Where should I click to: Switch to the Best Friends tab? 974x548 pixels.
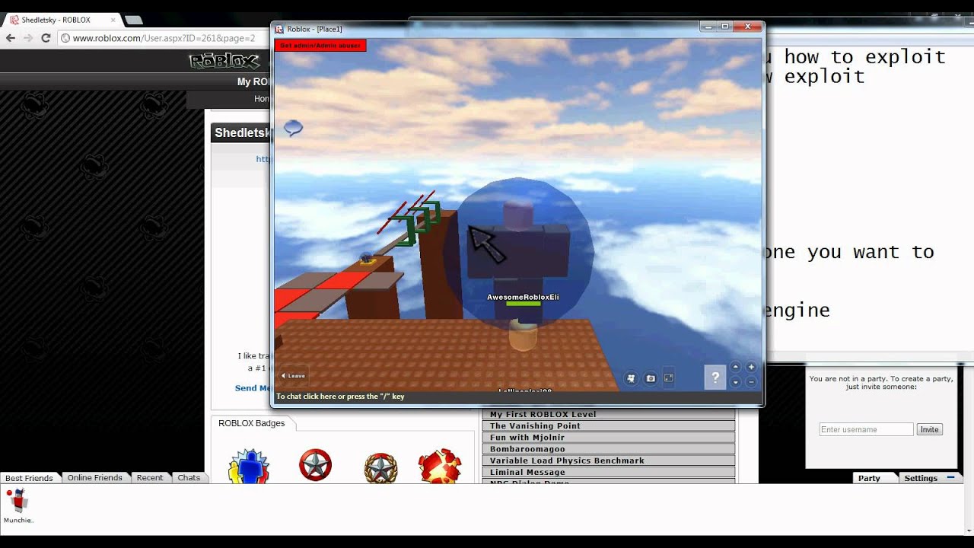(29, 478)
